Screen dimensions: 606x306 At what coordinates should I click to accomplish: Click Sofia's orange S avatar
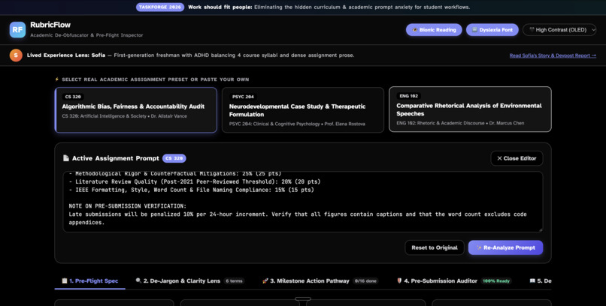coord(16,55)
